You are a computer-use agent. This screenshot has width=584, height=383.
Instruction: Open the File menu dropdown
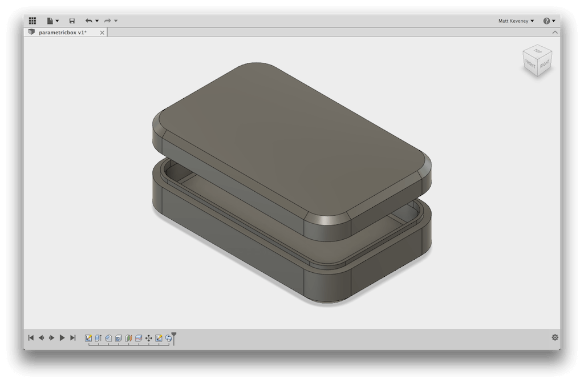52,21
